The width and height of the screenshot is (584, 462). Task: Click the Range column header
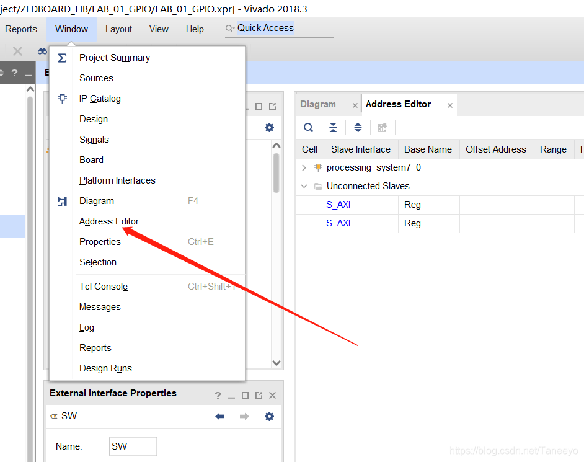coord(554,149)
